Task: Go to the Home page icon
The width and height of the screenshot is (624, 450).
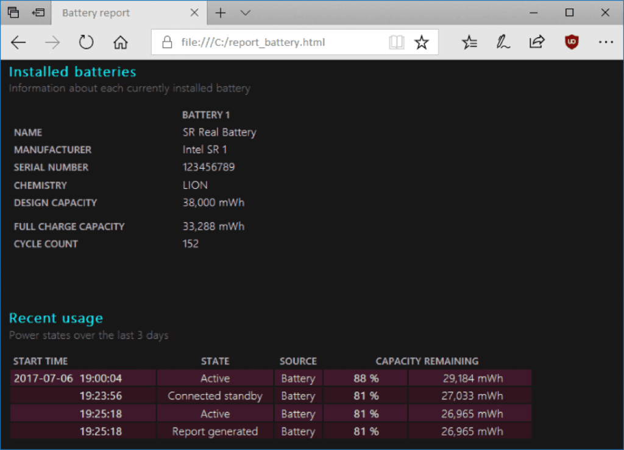Action: (121, 43)
